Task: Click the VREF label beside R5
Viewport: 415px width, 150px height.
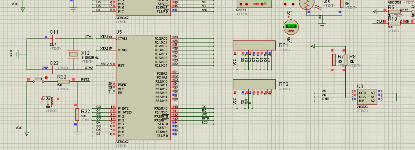Action: pos(405,10)
